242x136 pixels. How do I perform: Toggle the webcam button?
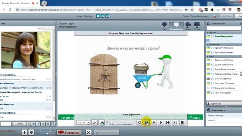click(x=31, y=132)
